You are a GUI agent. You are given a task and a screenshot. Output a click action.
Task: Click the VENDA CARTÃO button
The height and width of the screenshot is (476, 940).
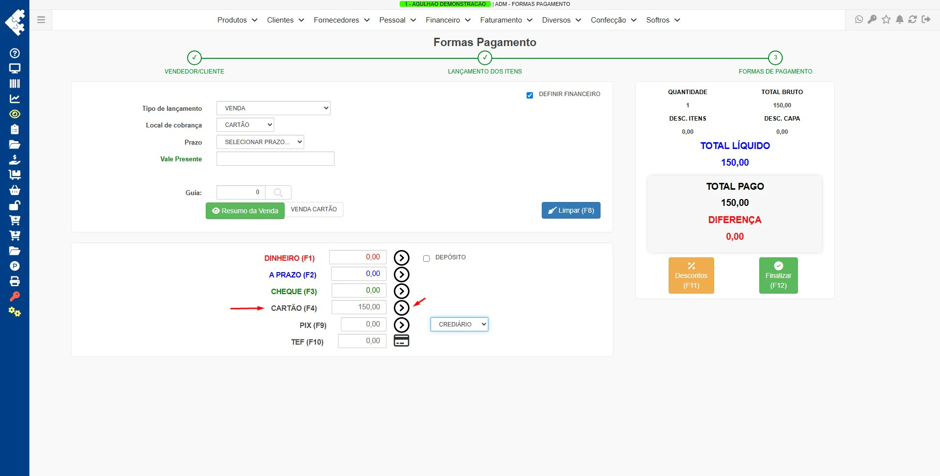pyautogui.click(x=314, y=209)
